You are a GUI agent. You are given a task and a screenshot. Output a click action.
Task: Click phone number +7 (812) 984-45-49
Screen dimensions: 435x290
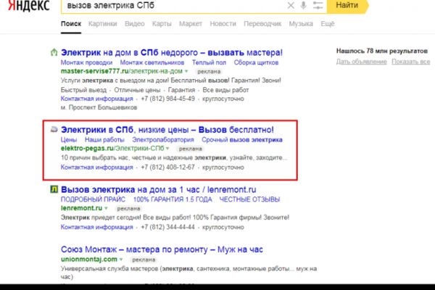(168, 99)
